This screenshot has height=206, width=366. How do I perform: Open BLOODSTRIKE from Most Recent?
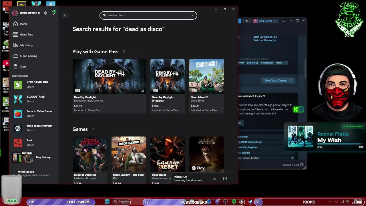(x=34, y=99)
